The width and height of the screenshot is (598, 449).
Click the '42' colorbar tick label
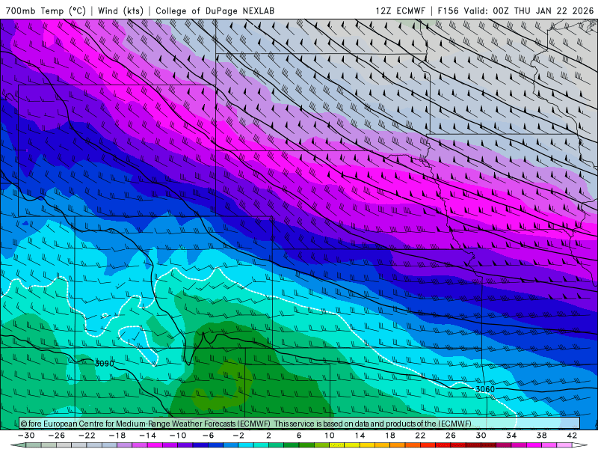coord(572,436)
